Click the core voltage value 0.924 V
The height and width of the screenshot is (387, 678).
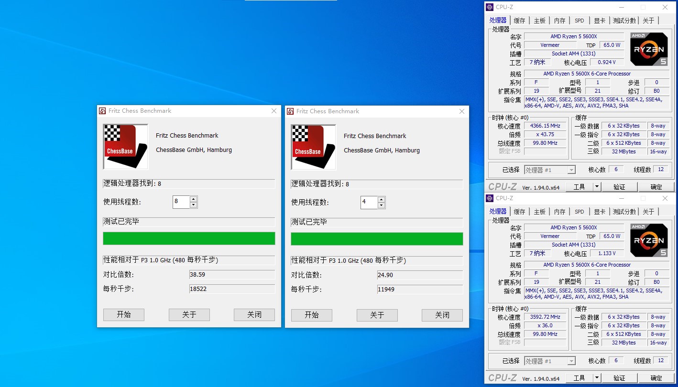coord(606,62)
